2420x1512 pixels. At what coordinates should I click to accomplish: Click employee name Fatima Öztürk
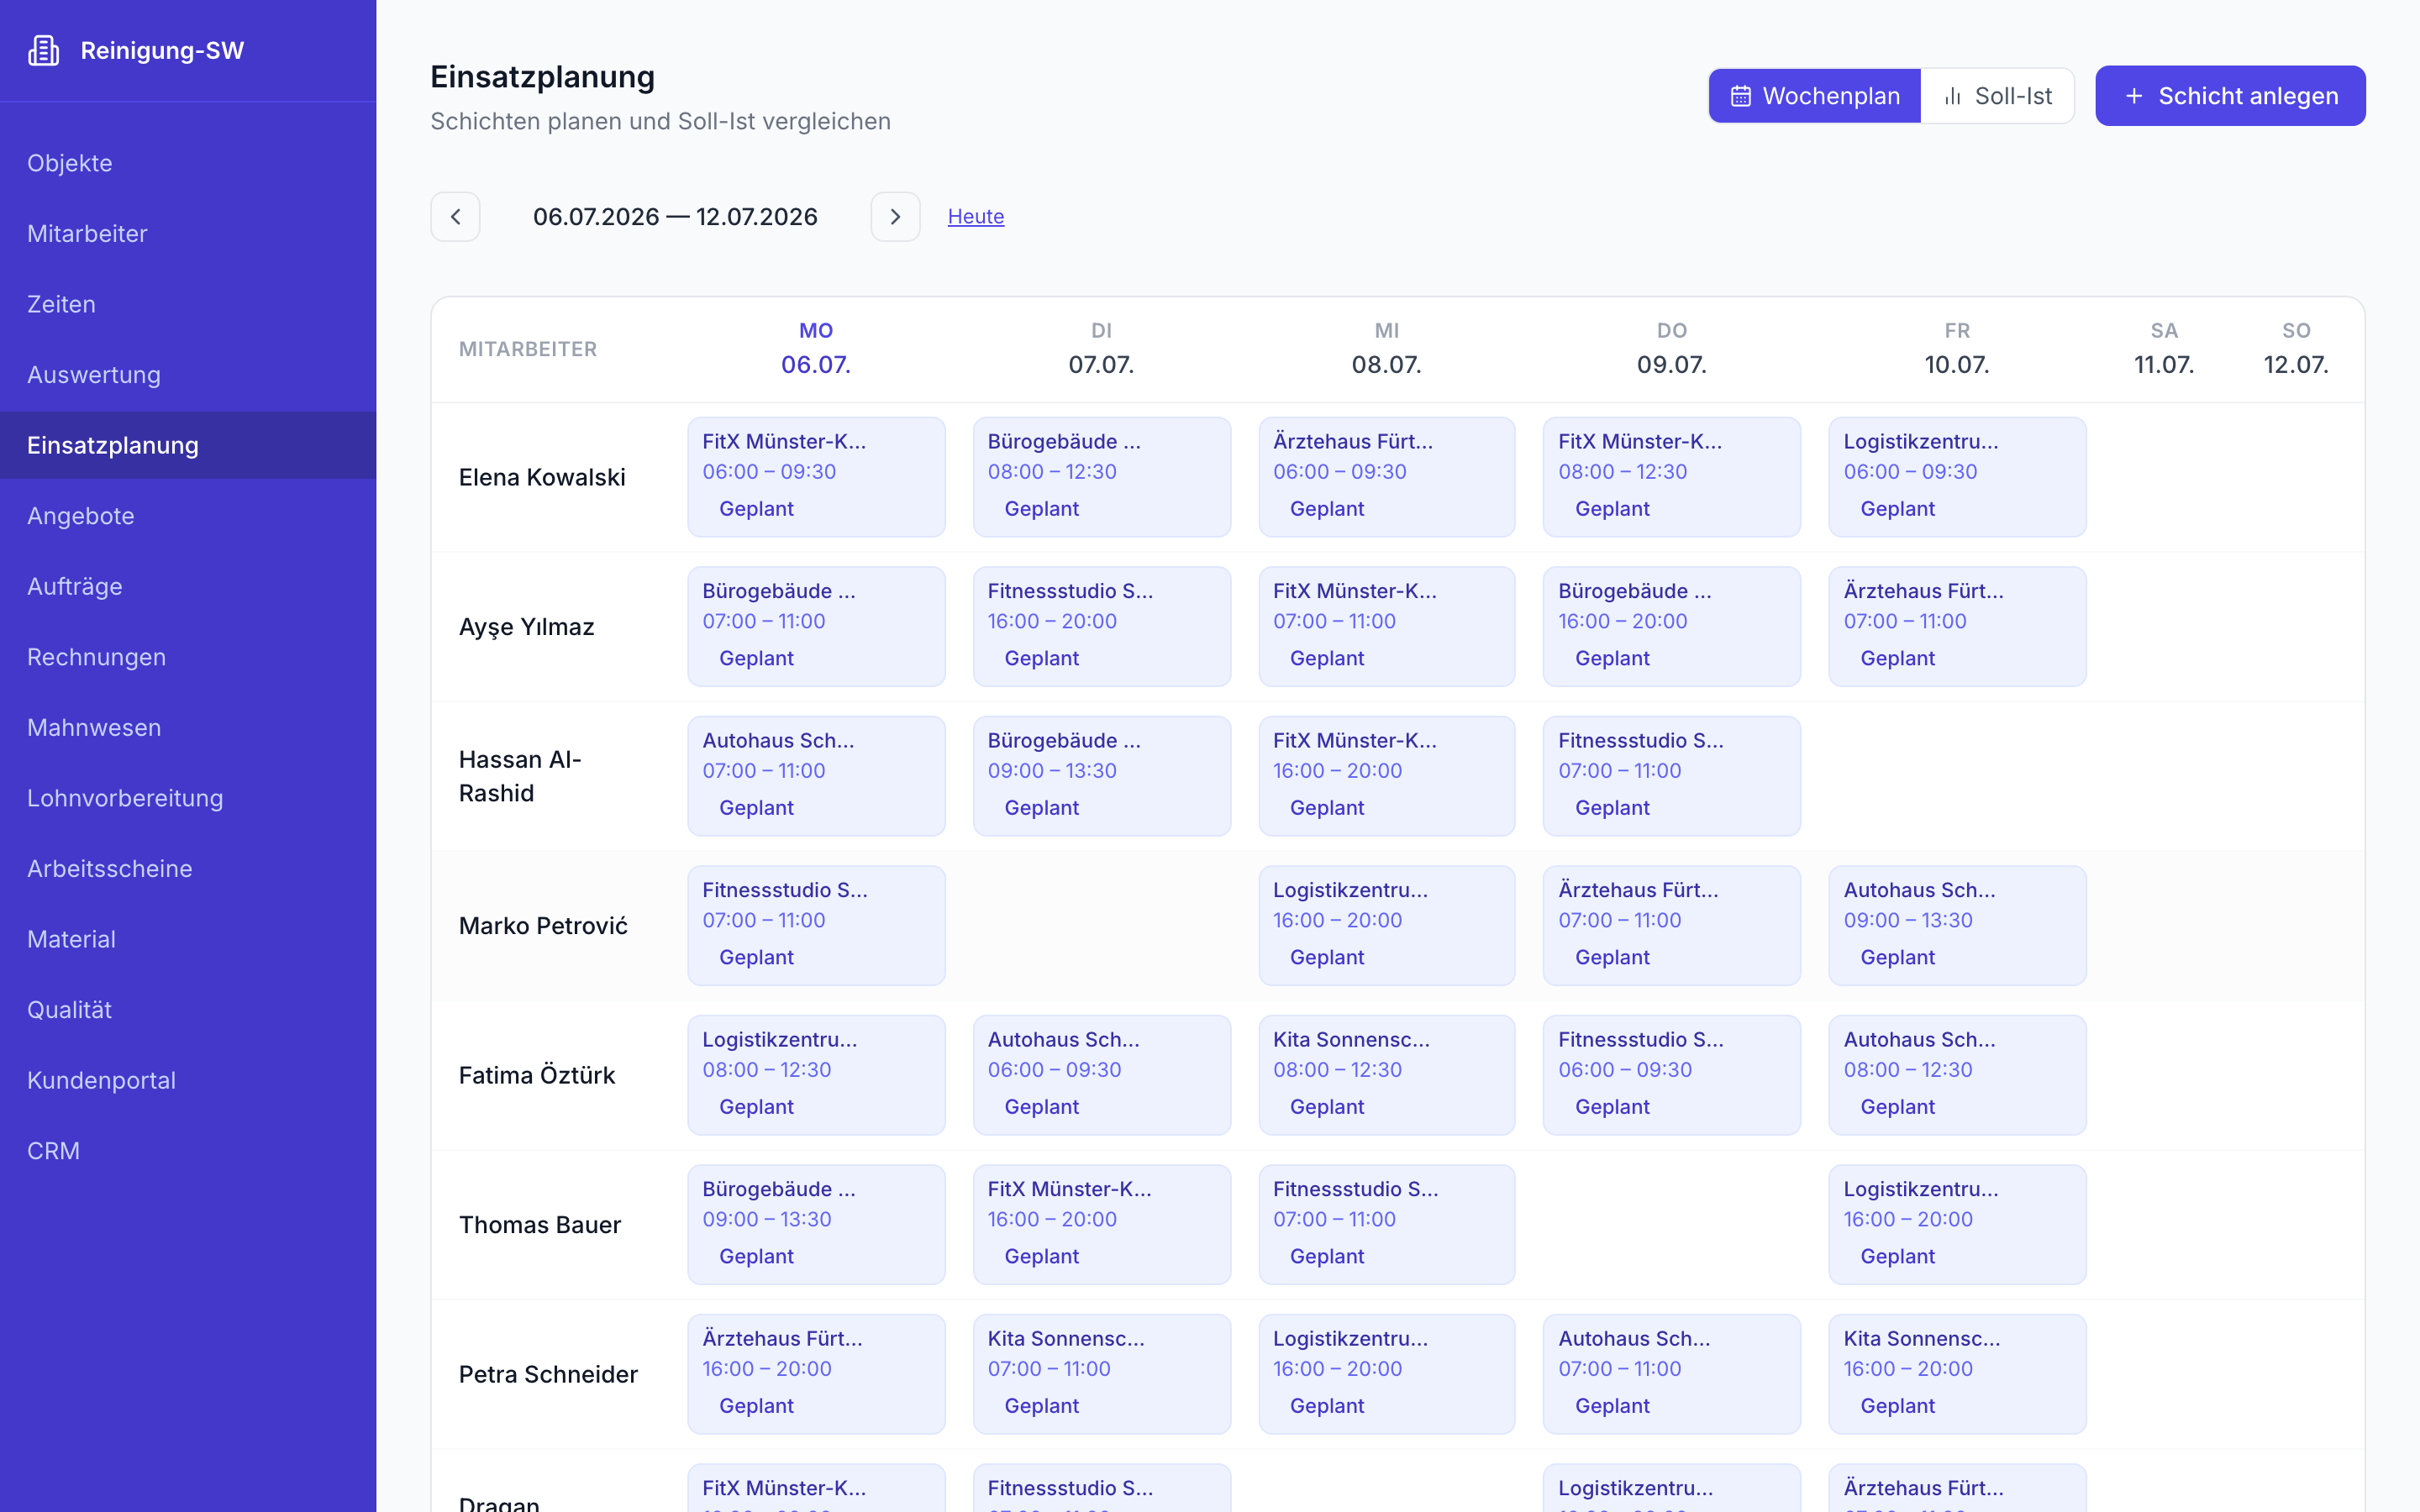537,1075
